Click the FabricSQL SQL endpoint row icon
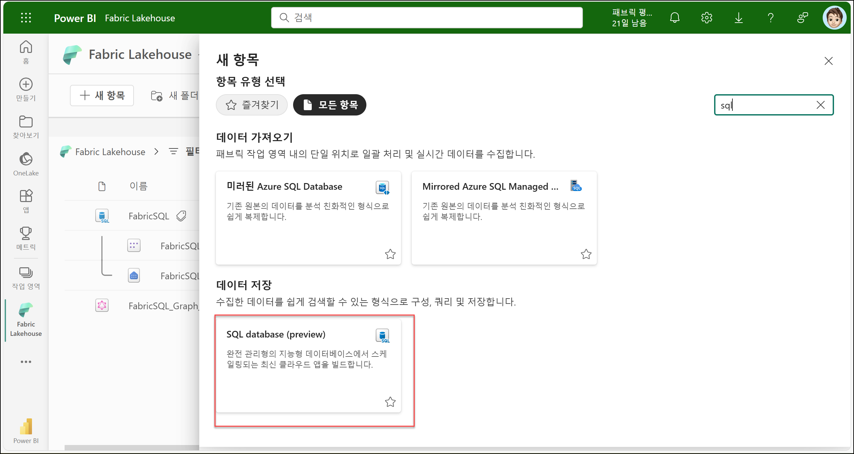854x454 pixels. click(x=134, y=276)
